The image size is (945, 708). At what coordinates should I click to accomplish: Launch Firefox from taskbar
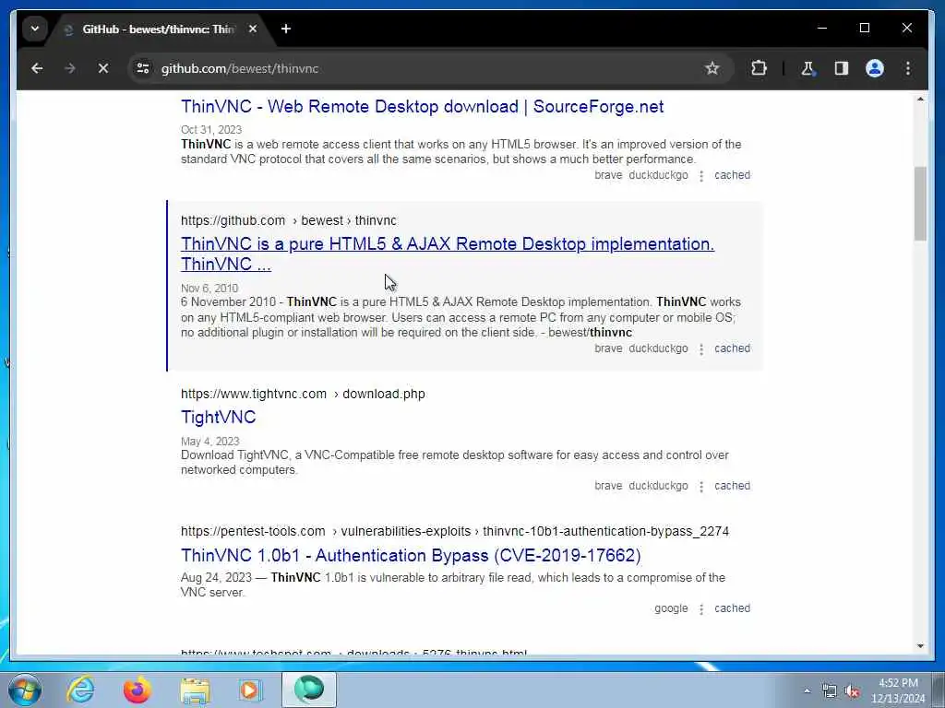click(138, 690)
